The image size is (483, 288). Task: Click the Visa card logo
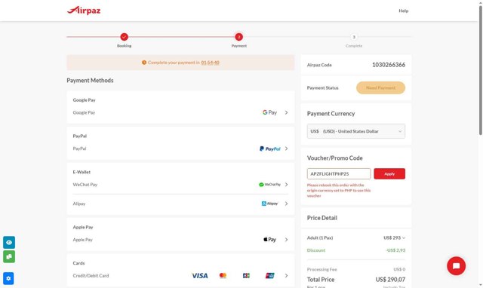click(x=199, y=276)
